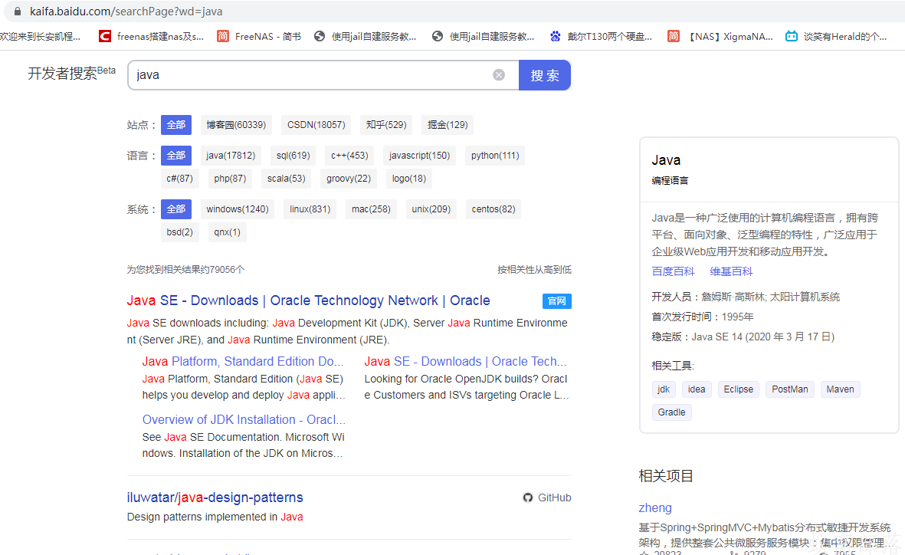Image resolution: width=905 pixels, height=555 pixels.
Task: Filter language by scala(53)
Action: coord(287,179)
